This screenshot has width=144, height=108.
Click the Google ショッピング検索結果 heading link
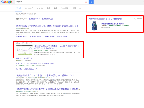click(x=105, y=19)
